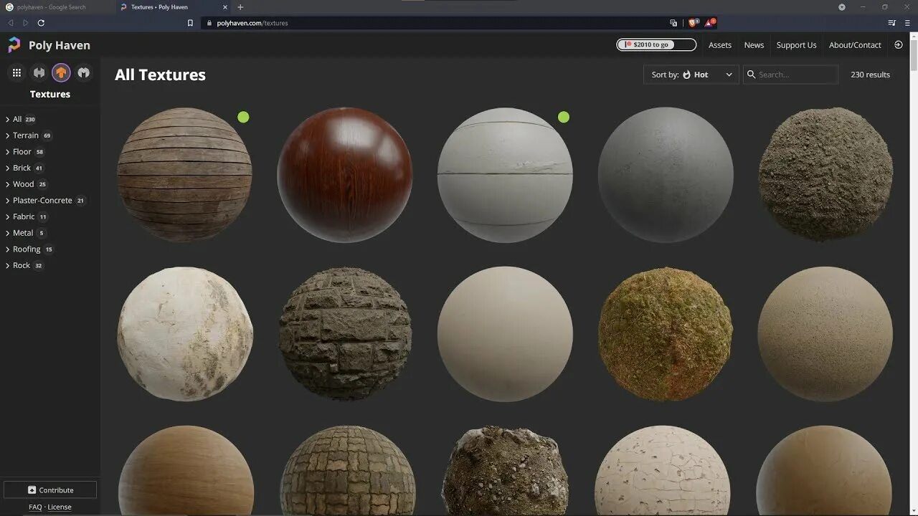This screenshot has height=516, width=918.
Task: Click the login icon beside About/Contact
Action: point(898,44)
